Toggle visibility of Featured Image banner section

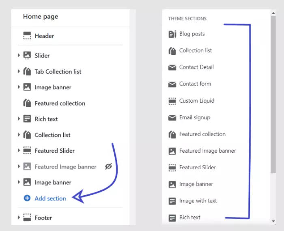pos(108,166)
